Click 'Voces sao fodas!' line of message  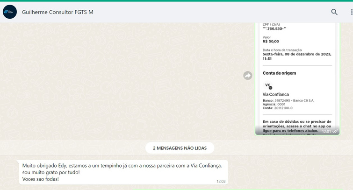pos(41,179)
